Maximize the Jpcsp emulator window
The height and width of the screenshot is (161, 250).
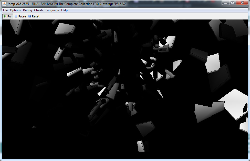click(233, 3)
